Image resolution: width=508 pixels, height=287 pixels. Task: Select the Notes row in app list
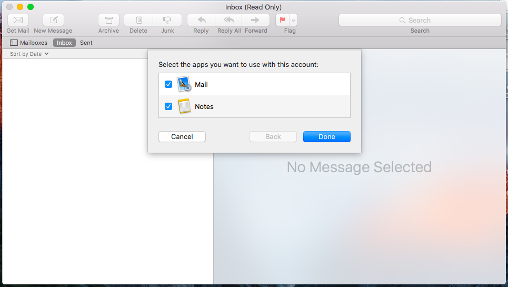coord(263,106)
